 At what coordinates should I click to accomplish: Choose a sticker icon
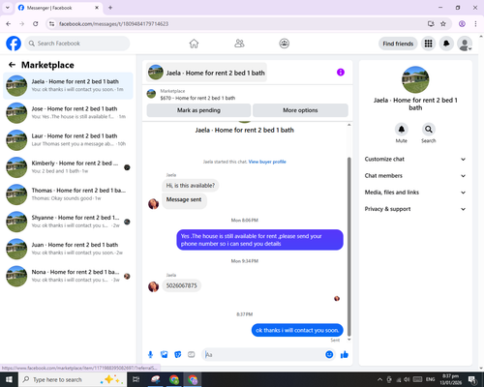tap(178, 355)
